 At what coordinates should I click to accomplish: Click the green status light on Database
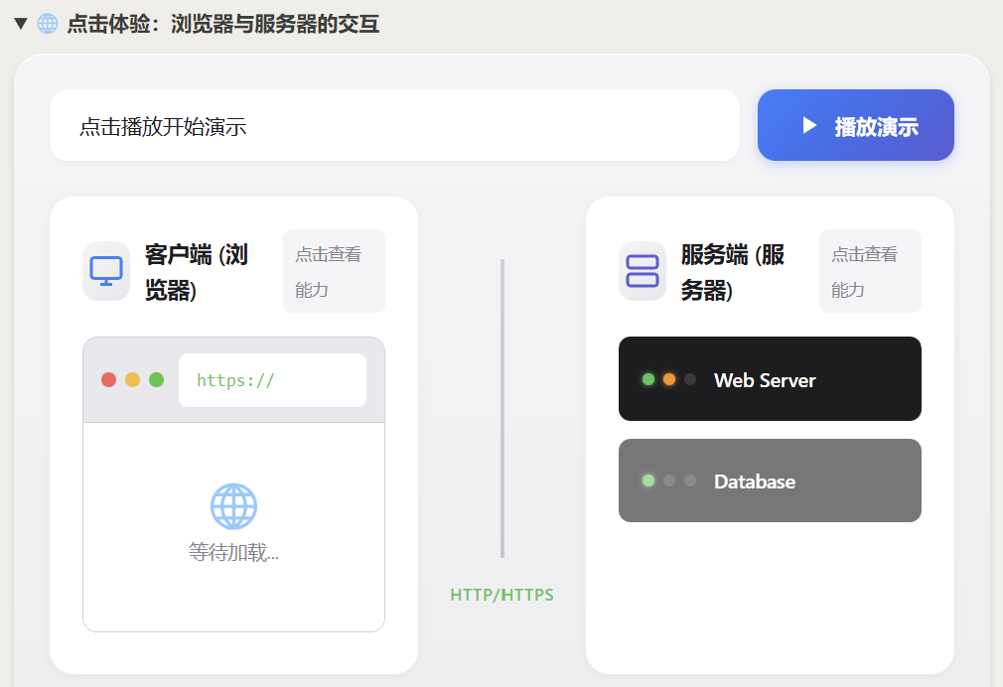click(648, 481)
